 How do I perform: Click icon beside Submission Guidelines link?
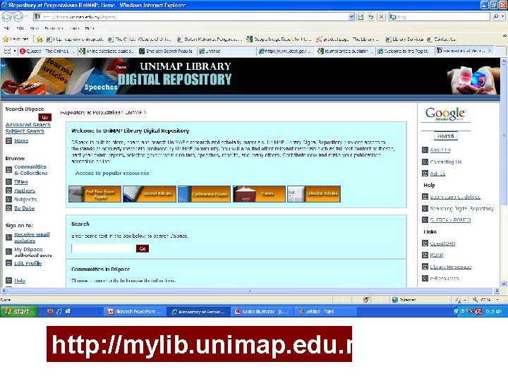[425, 197]
